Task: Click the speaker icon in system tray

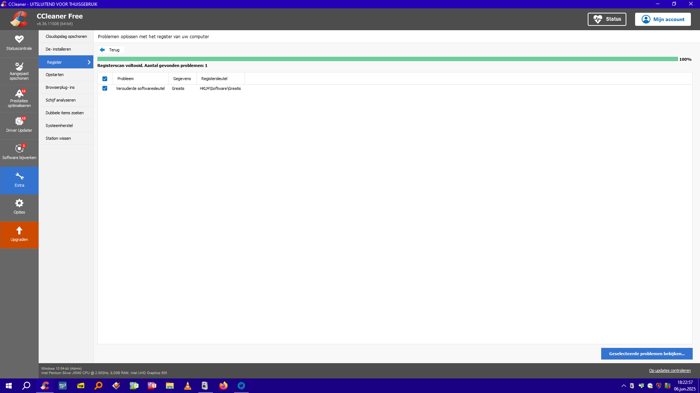Action: coord(632,386)
